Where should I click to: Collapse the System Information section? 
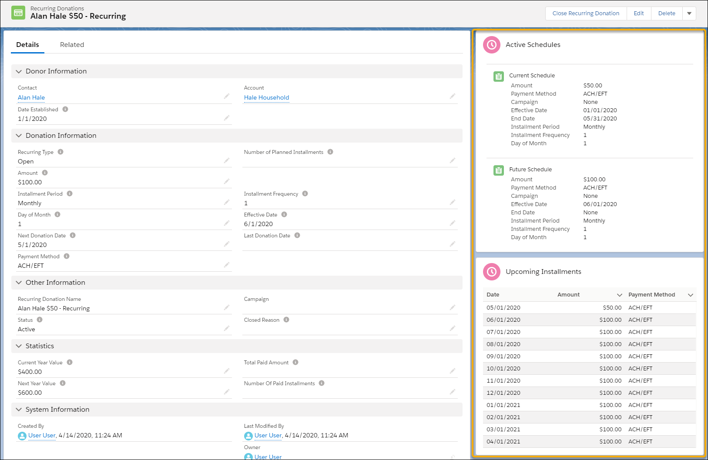[x=19, y=410]
